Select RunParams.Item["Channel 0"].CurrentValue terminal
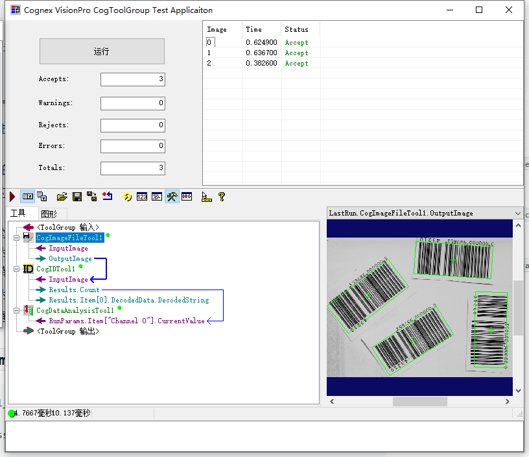The width and height of the screenshot is (529, 457). [x=126, y=321]
